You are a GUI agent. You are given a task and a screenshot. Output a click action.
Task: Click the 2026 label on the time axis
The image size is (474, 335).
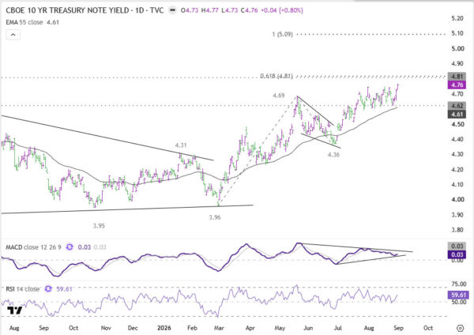point(164,328)
